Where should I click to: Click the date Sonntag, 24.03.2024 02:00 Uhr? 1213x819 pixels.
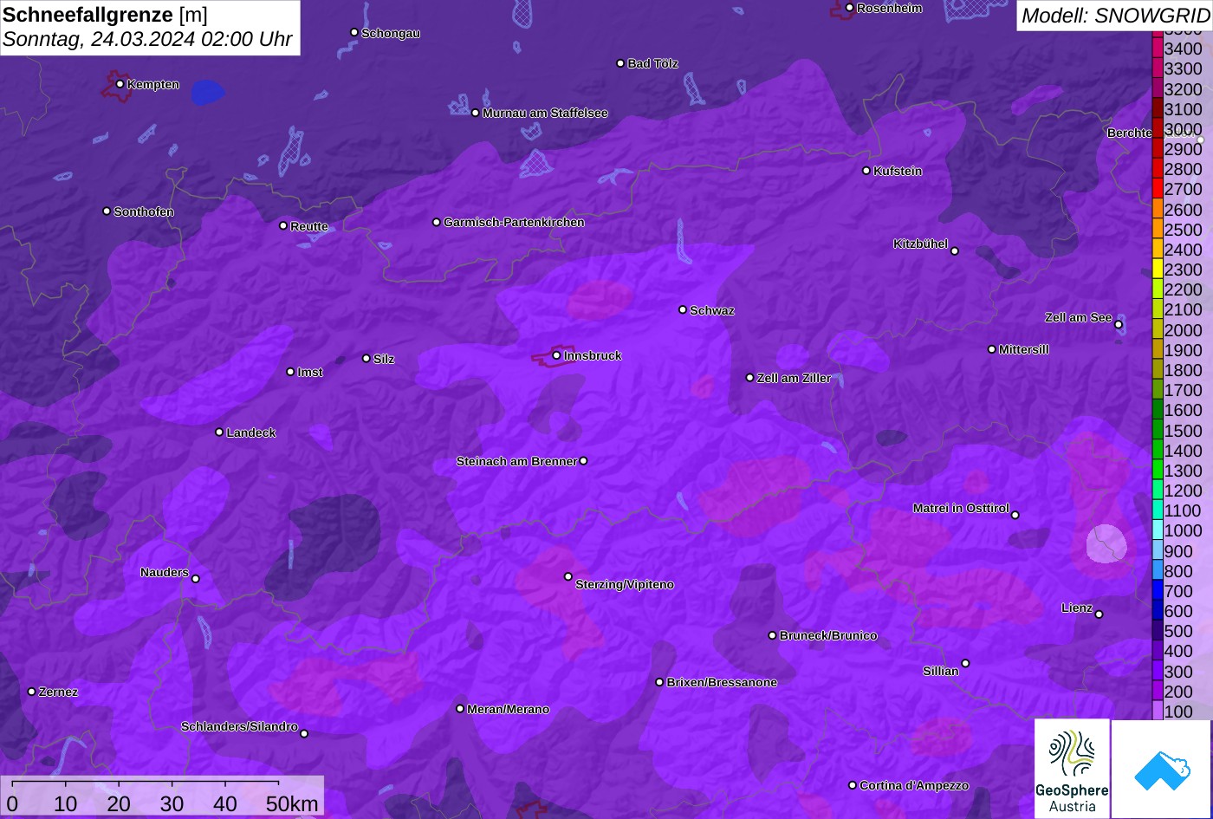147,40
